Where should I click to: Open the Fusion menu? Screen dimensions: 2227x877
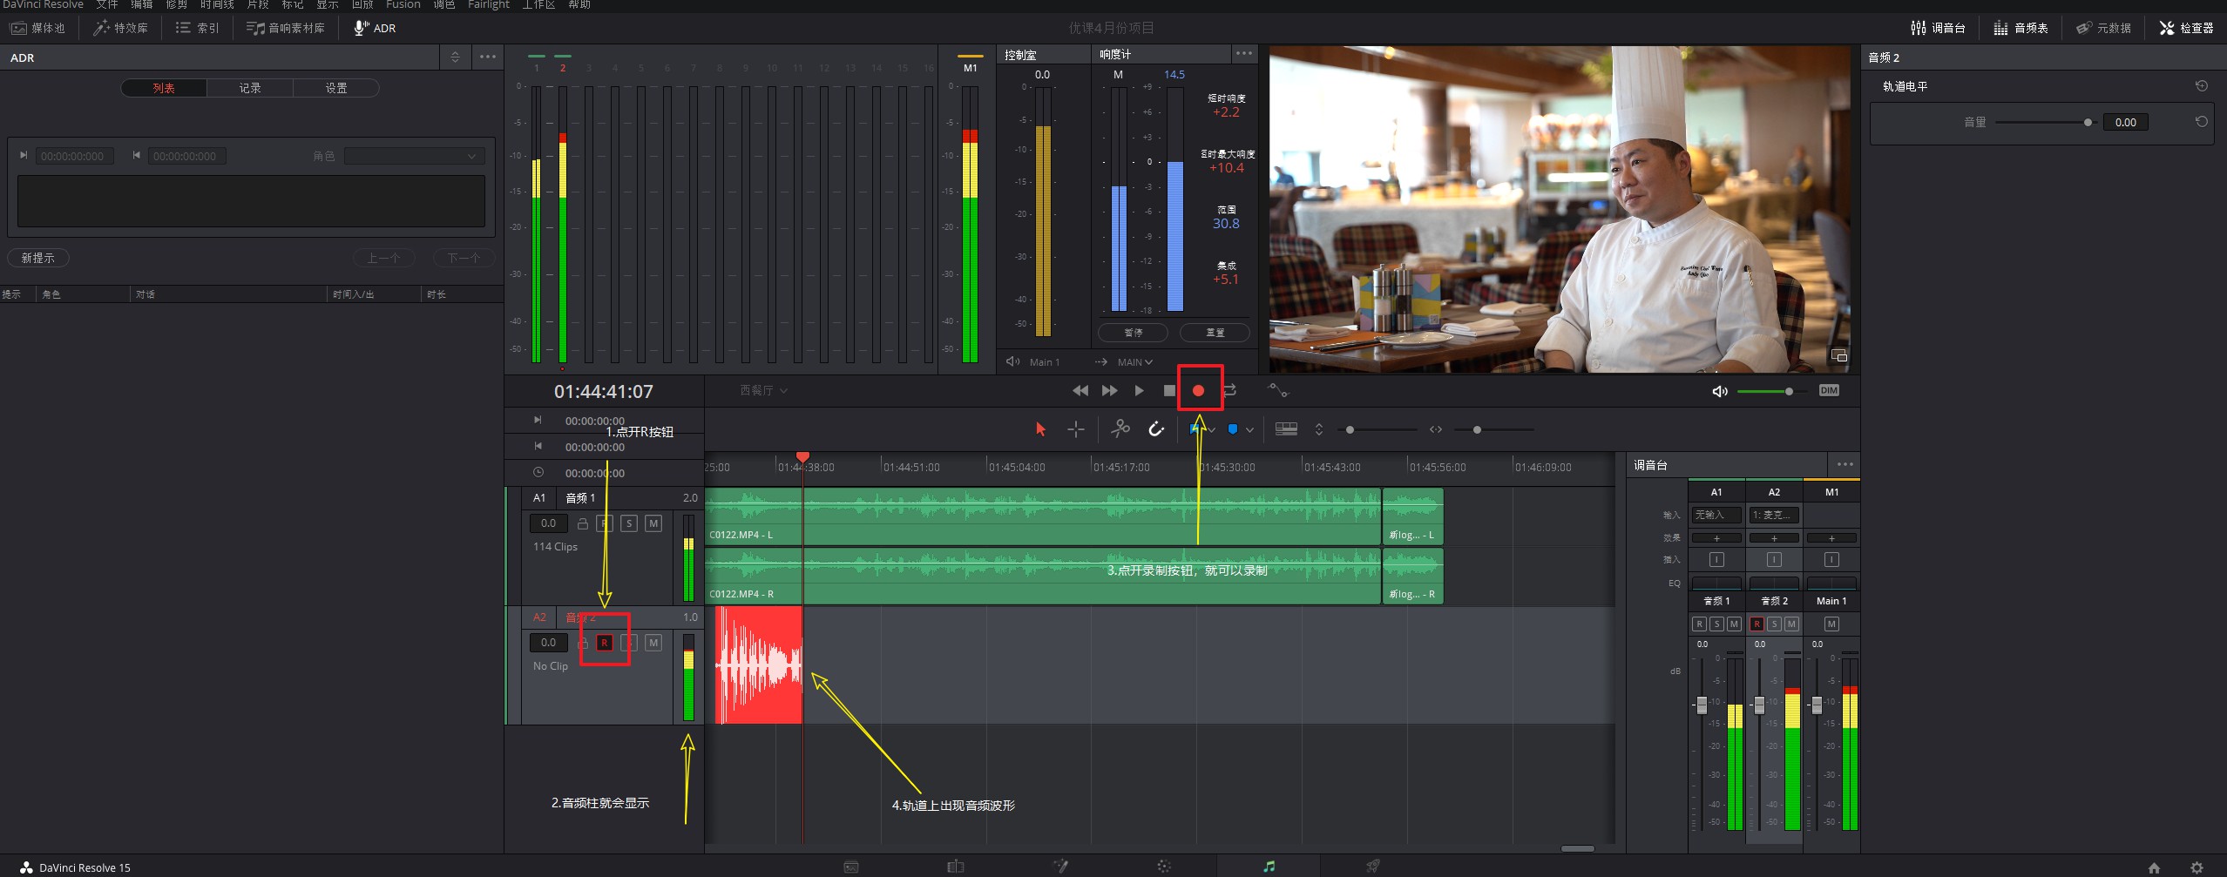click(x=403, y=4)
